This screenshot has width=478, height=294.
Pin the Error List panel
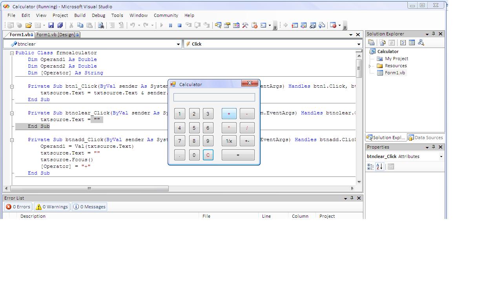(x=352, y=198)
